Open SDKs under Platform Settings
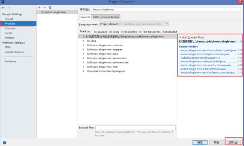 click(x=8, y=47)
